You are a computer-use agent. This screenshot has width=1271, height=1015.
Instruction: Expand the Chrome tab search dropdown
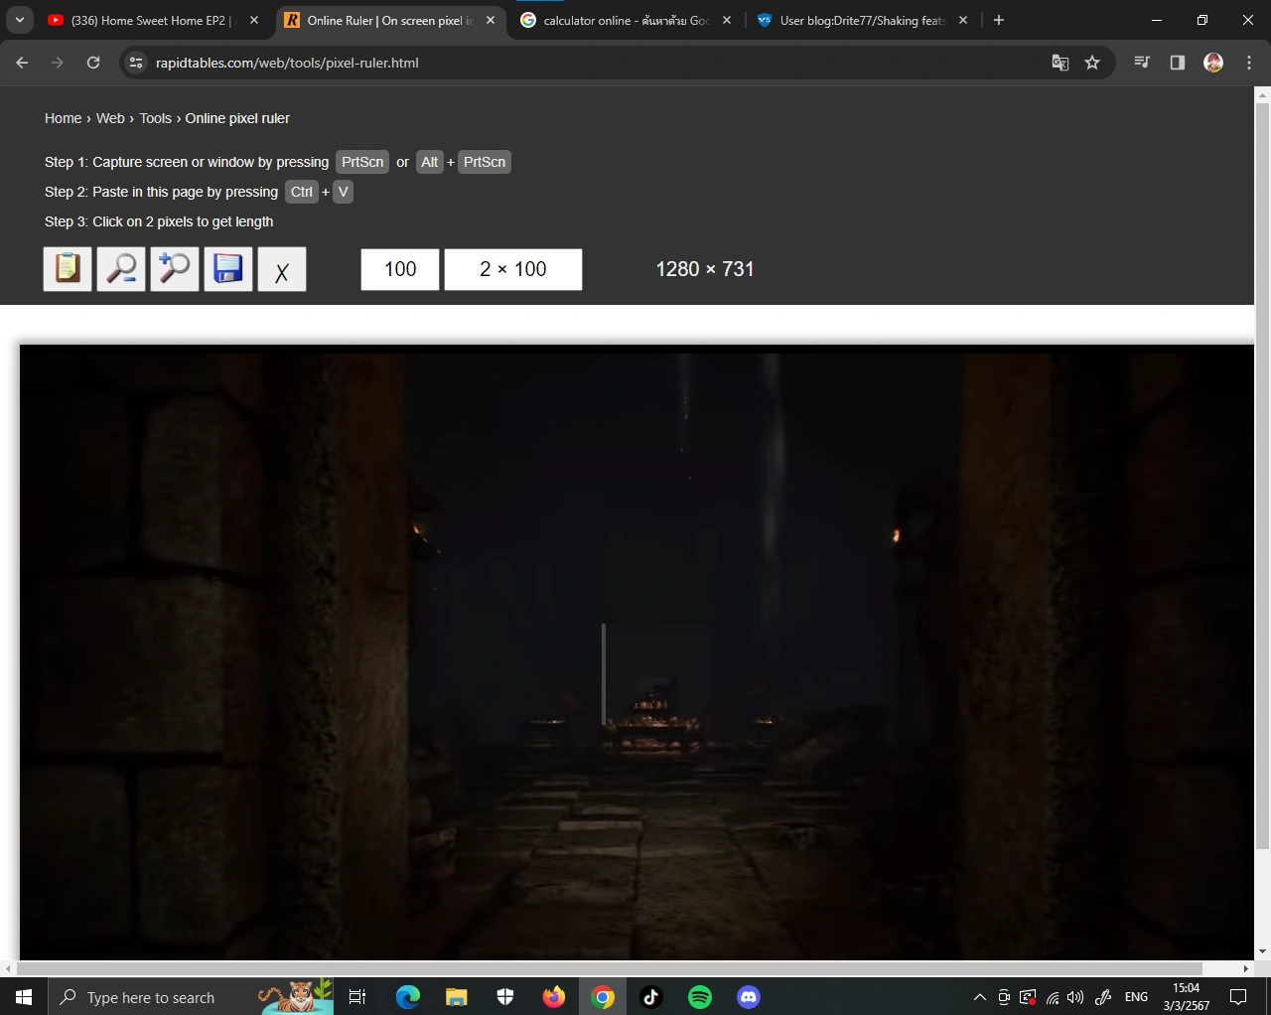point(20,20)
